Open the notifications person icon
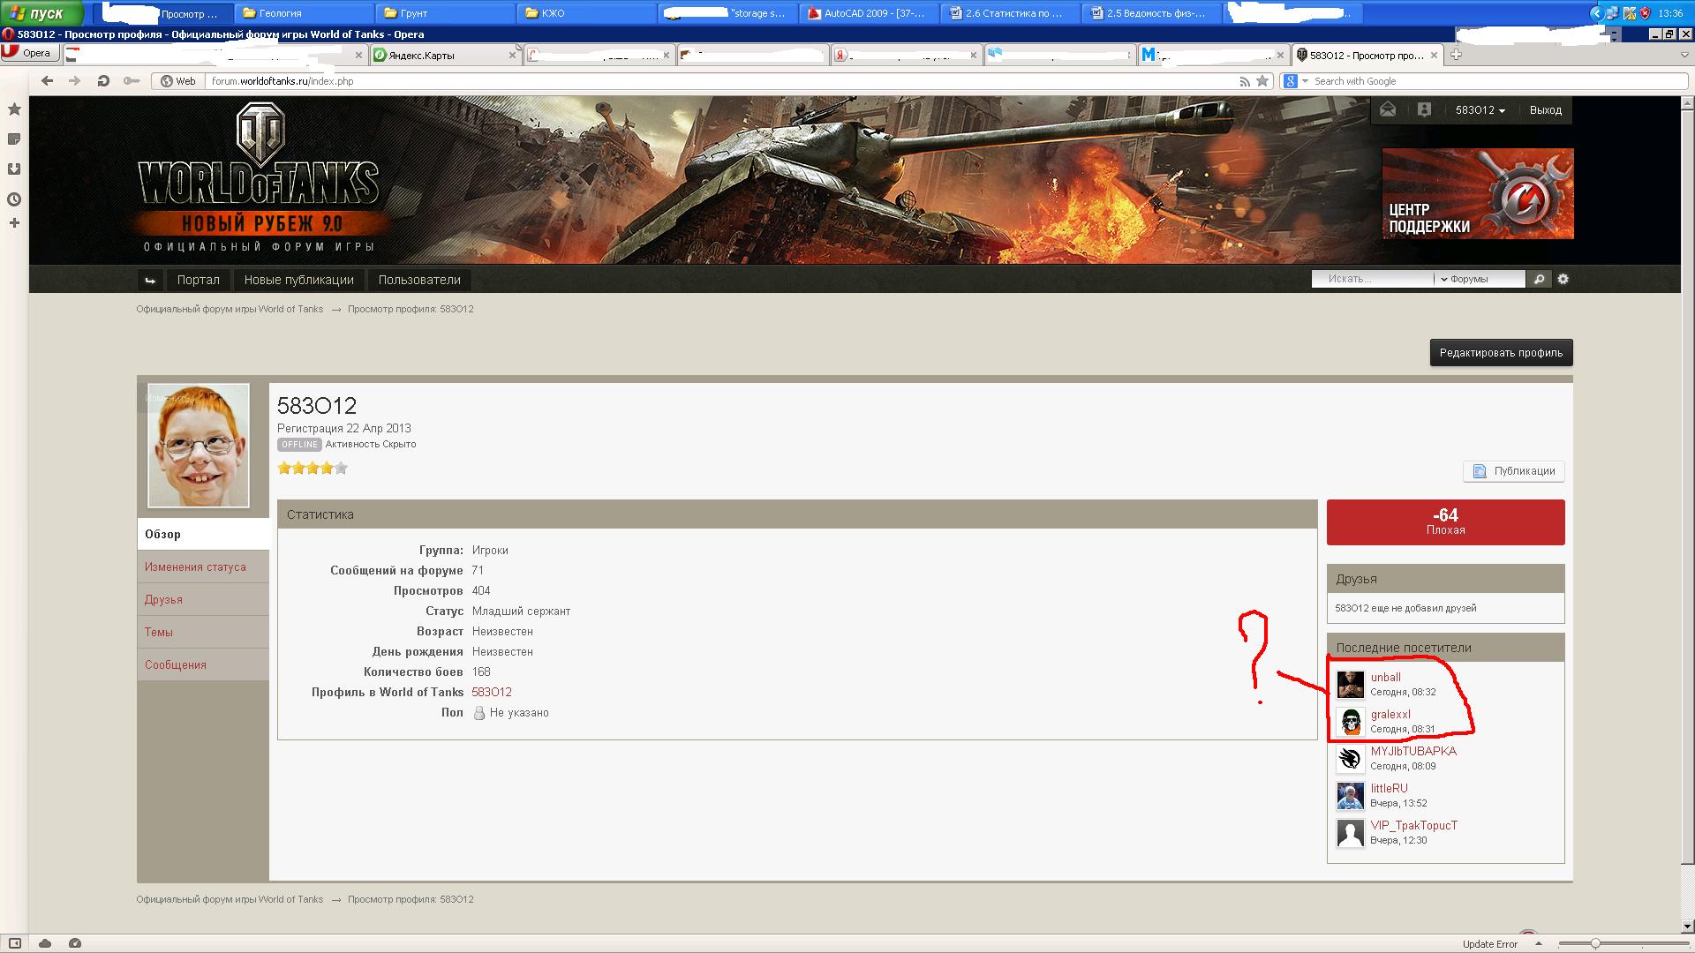The width and height of the screenshot is (1695, 953). coord(1424,109)
